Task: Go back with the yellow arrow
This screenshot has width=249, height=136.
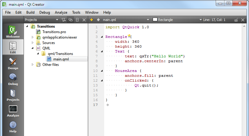Action: [x=91, y=20]
